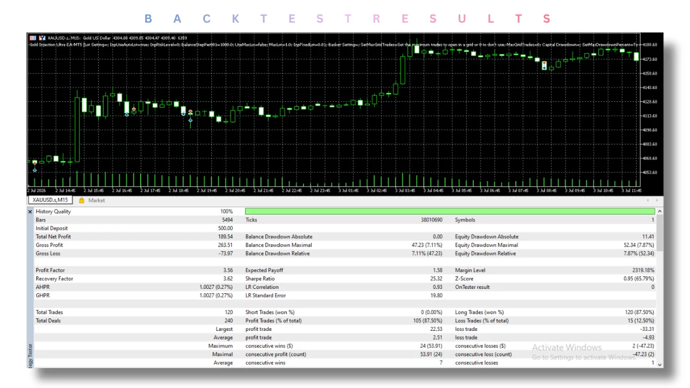Click the Bars value '5494'
The height and width of the screenshot is (388, 690).
tap(227, 220)
